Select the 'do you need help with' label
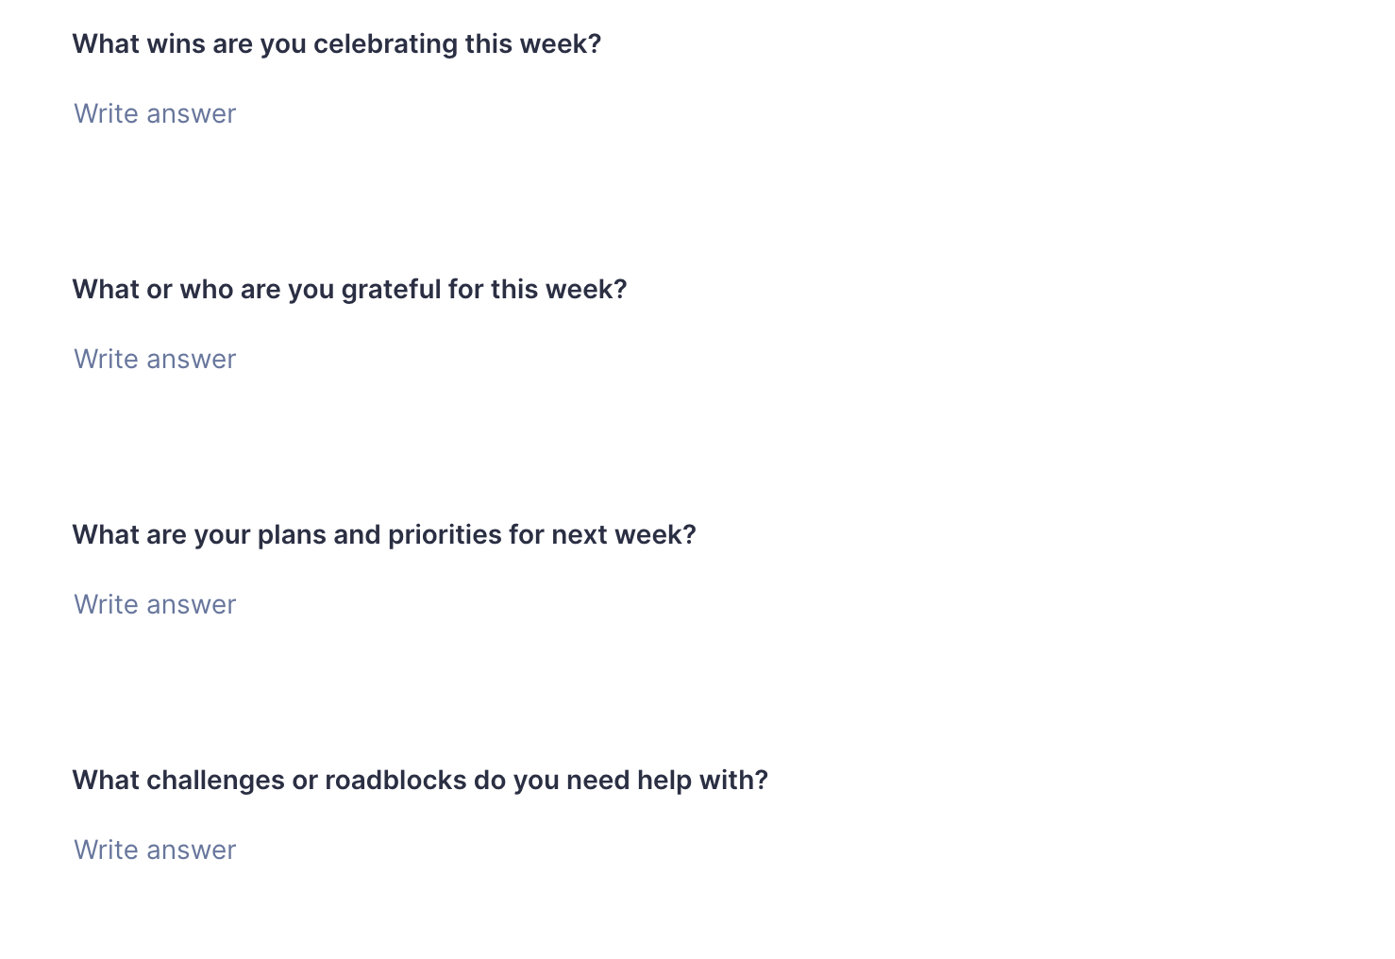 click(420, 781)
